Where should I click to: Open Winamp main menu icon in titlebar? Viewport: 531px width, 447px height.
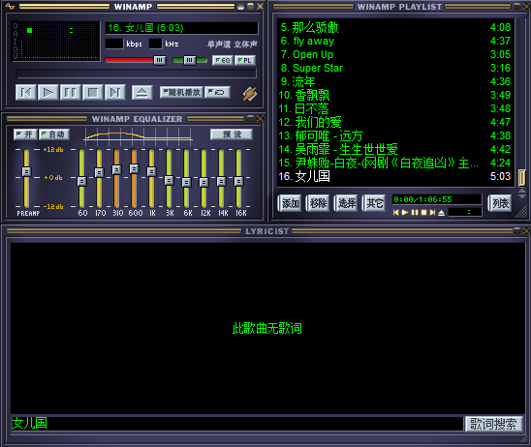[x=10, y=7]
